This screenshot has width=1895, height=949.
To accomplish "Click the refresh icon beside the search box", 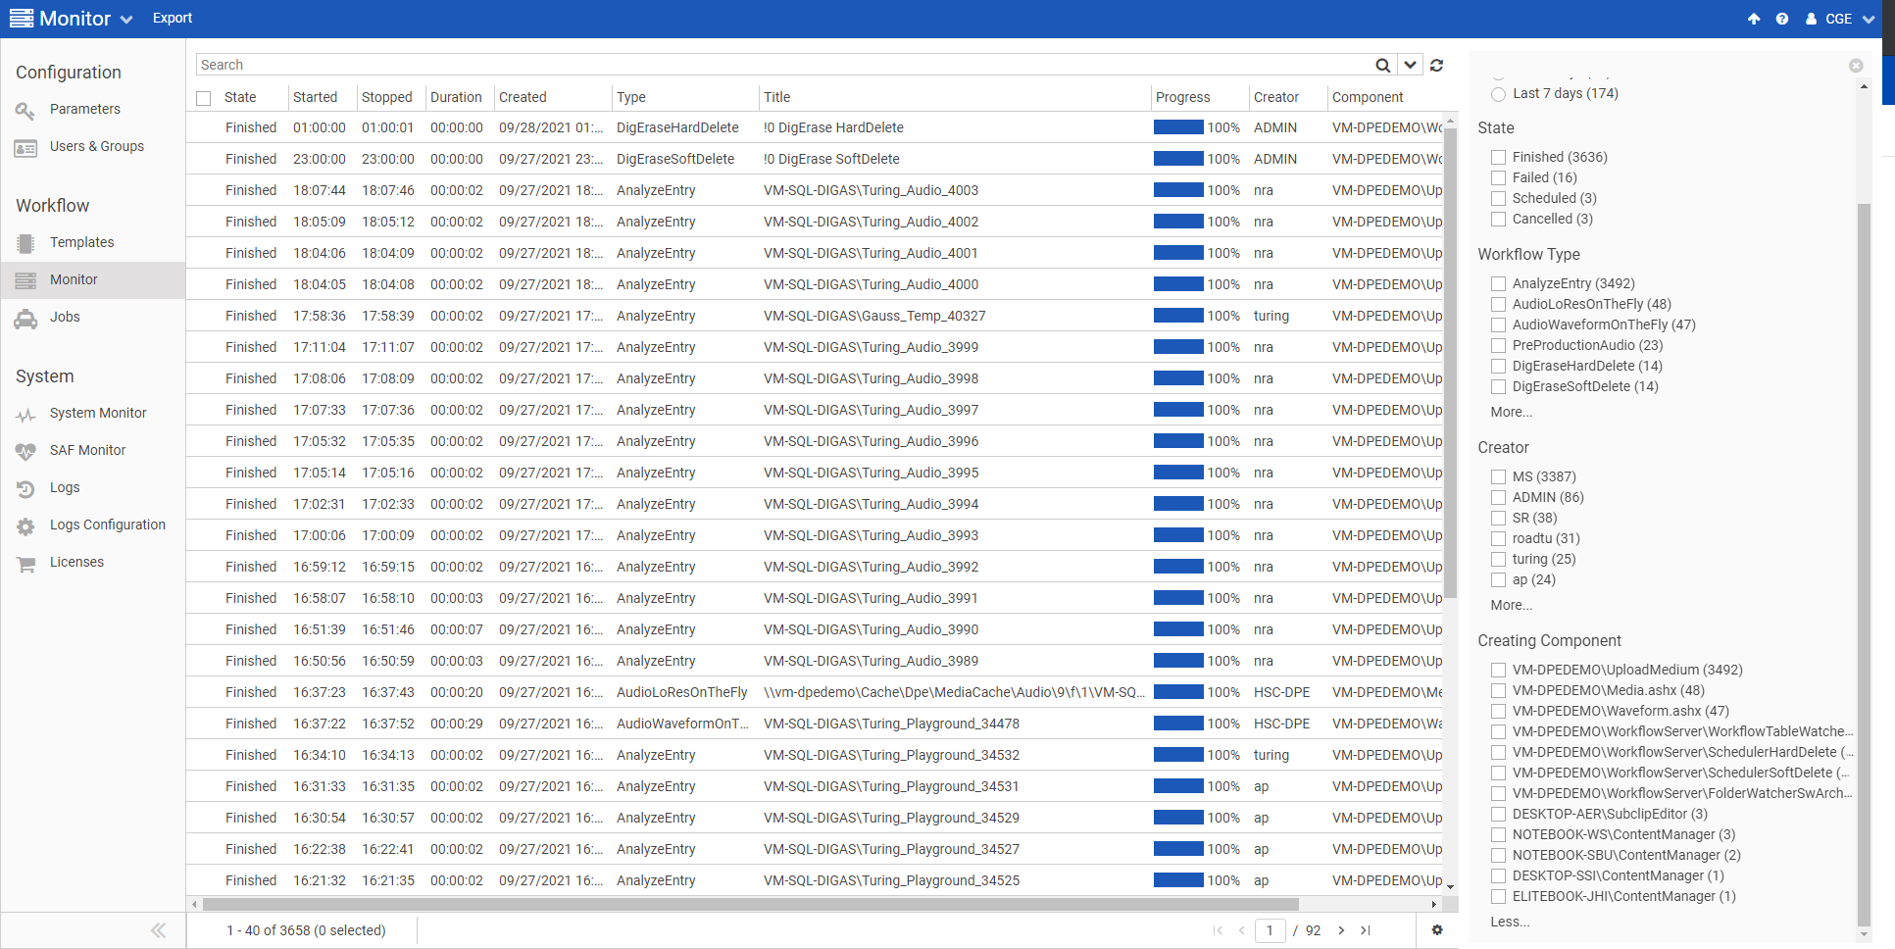I will pos(1436,65).
